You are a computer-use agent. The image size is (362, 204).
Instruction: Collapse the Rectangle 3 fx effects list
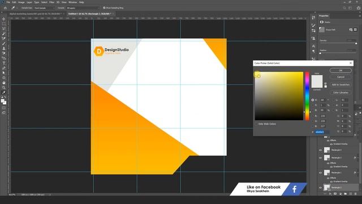click(358, 158)
